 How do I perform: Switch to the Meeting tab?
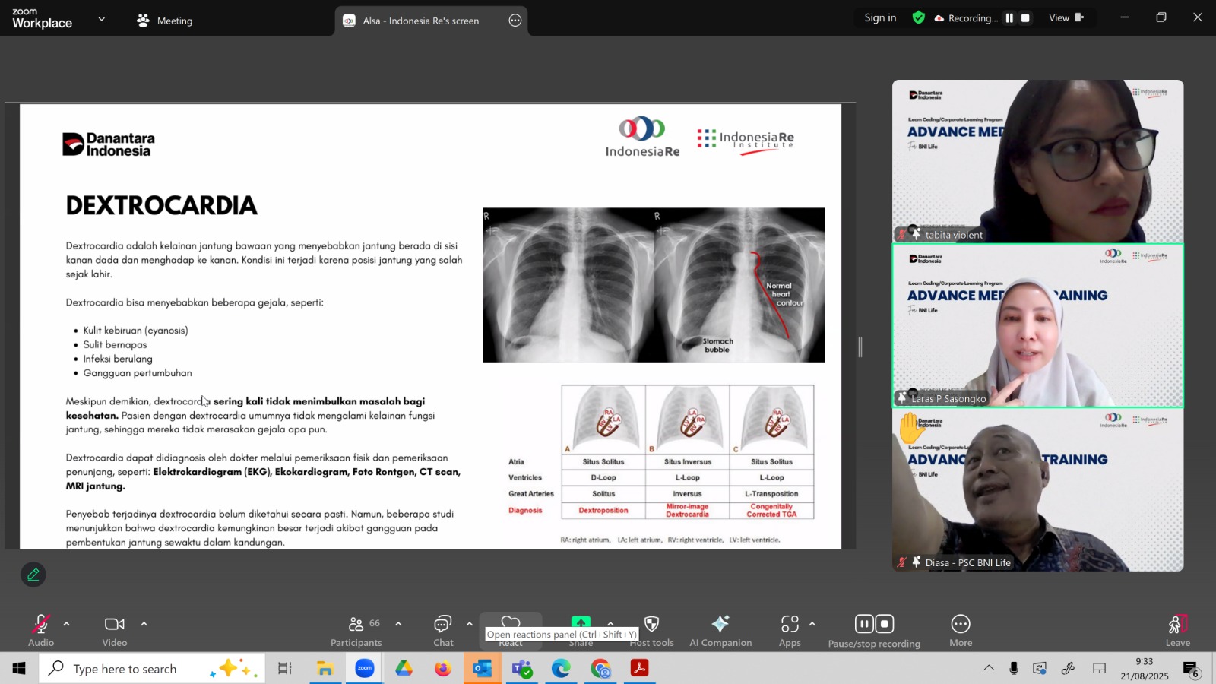(165, 21)
